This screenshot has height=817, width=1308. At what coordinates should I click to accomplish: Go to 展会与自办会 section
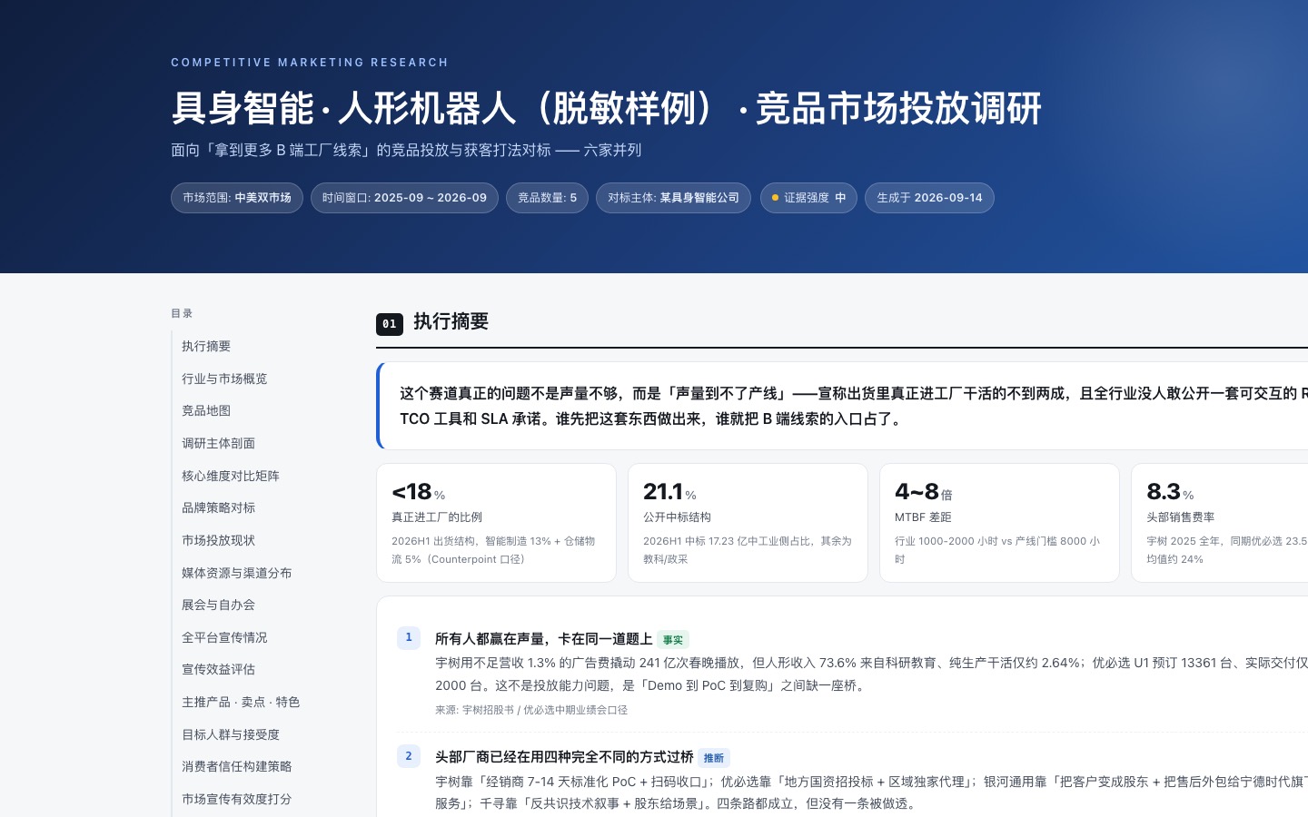click(218, 605)
